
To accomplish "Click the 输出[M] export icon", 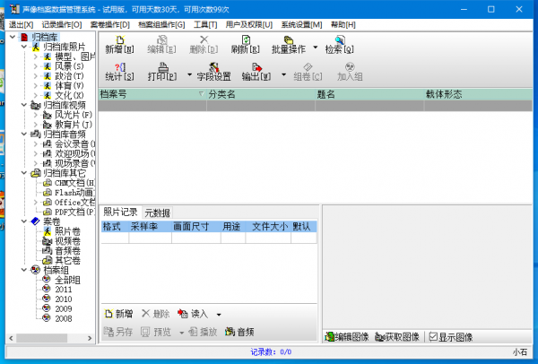I will pos(256,72).
